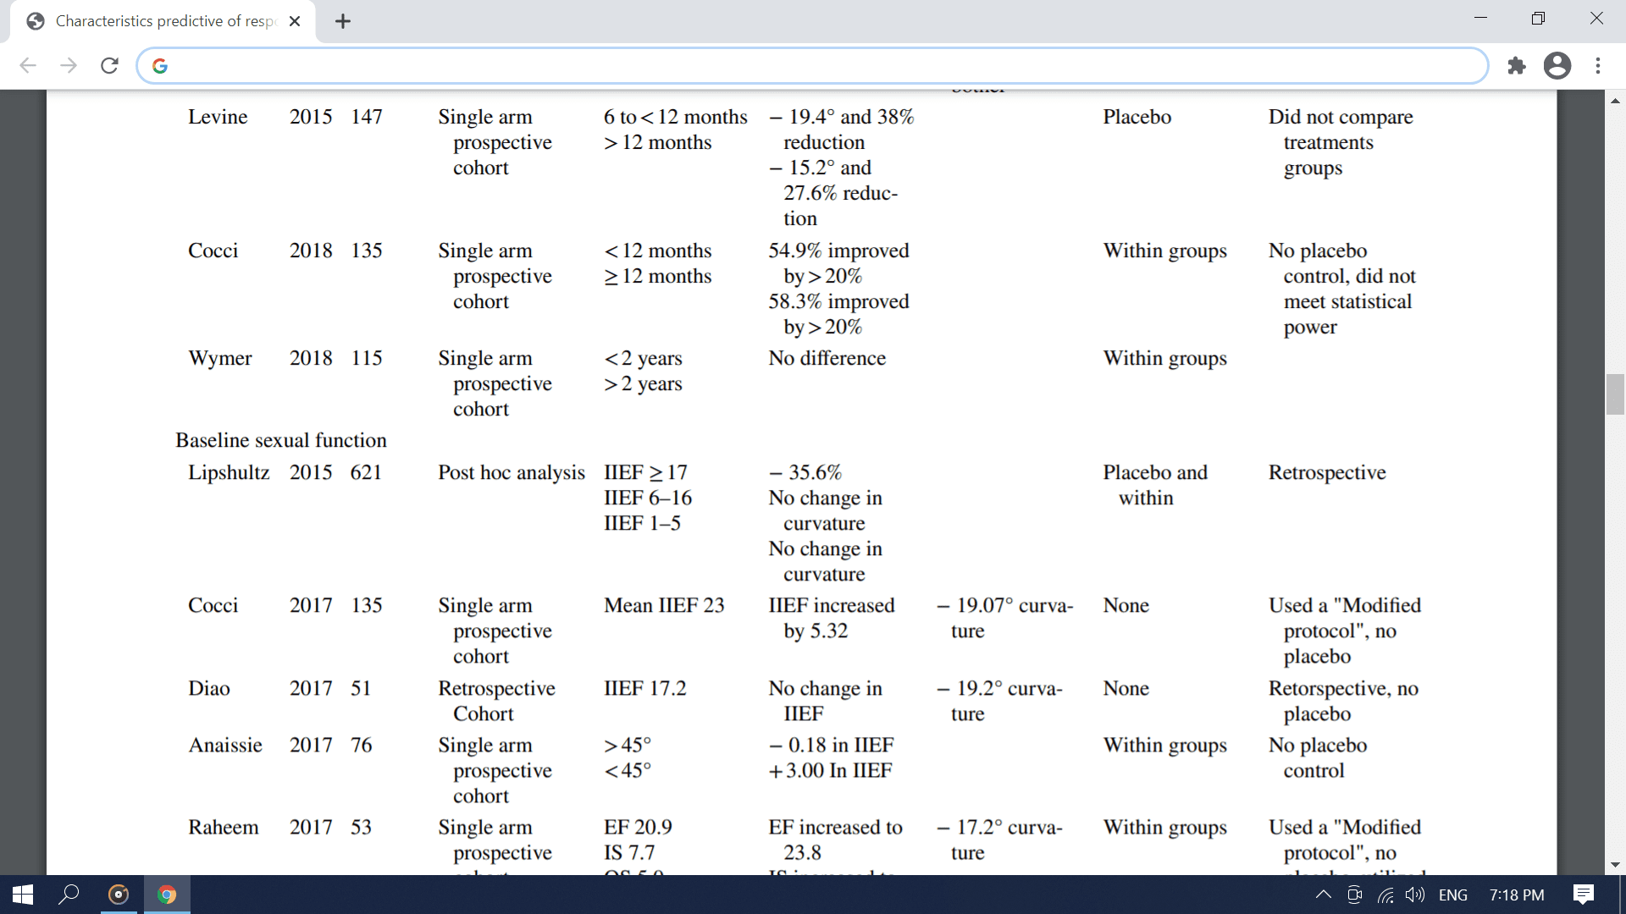The width and height of the screenshot is (1626, 914).
Task: Open the Chrome profile avatar
Action: pos(1557,66)
